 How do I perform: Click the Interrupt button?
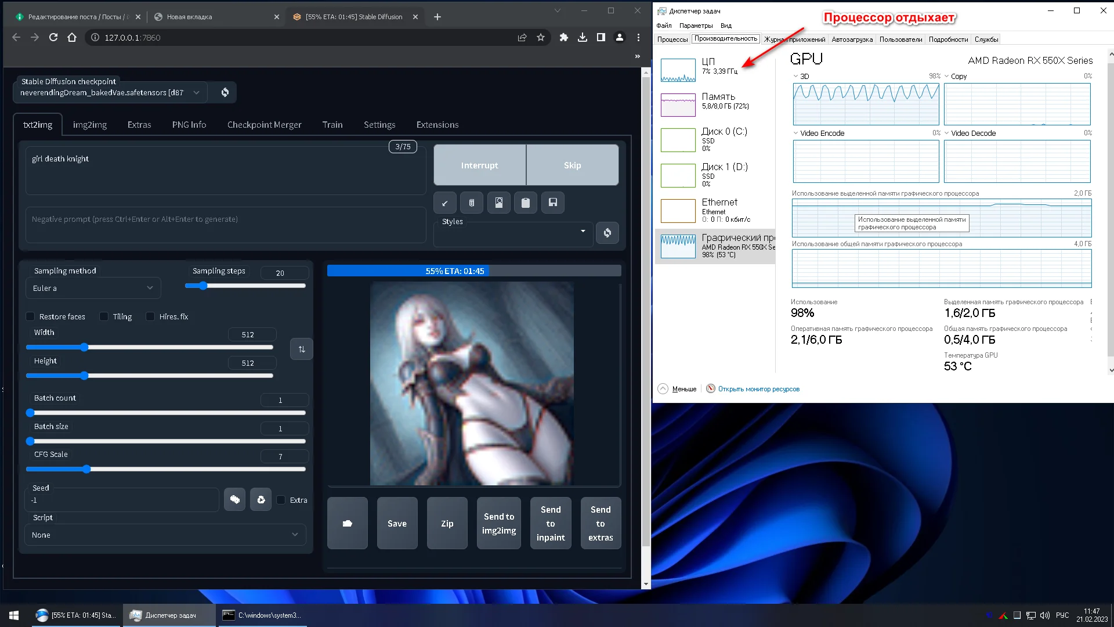480,165
